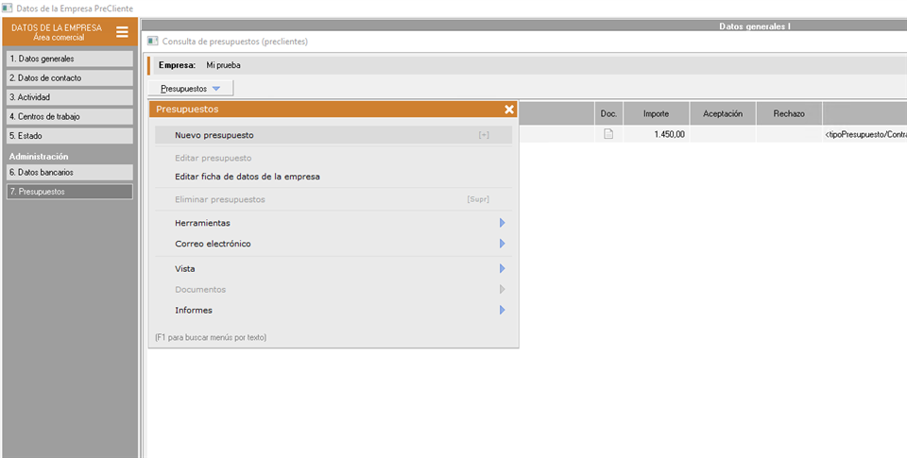Image resolution: width=907 pixels, height=458 pixels.
Task: Open 6. Datos bancarios section
Action: pos(69,172)
